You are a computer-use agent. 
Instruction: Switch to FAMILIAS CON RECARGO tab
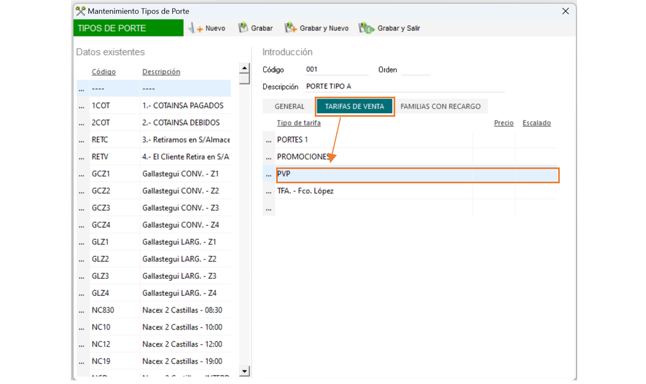point(440,106)
